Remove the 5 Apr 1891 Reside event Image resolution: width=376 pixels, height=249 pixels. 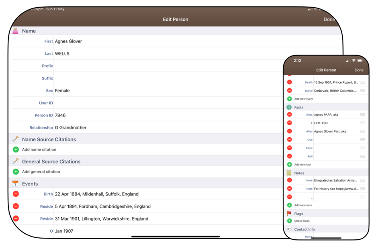(16, 206)
